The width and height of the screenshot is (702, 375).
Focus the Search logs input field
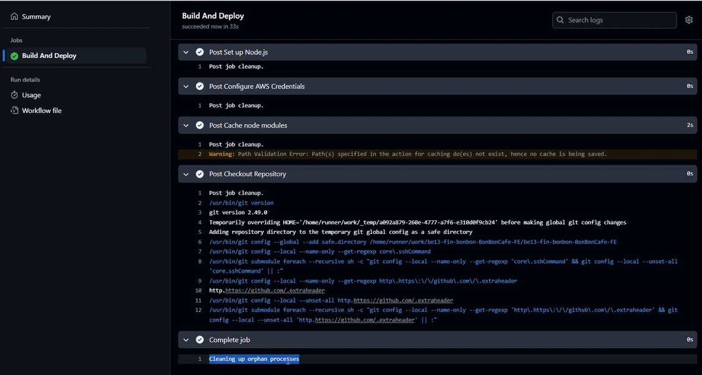point(614,20)
